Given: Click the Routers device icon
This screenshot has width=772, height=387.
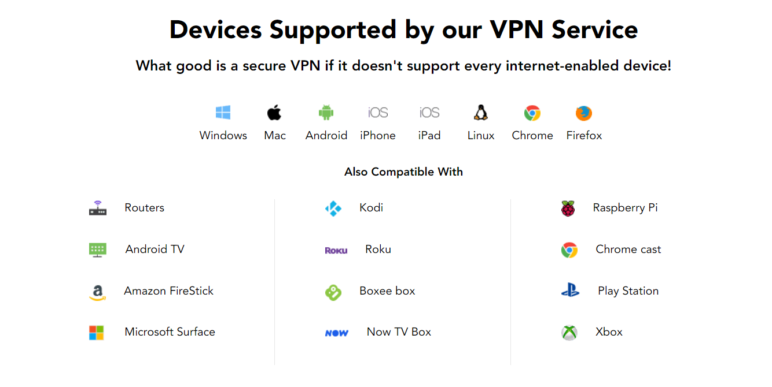Looking at the screenshot, I should tap(97, 208).
